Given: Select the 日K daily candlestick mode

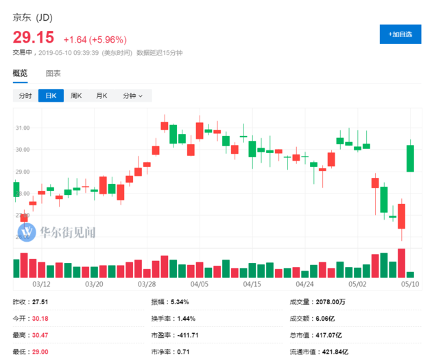Looking at the screenshot, I should pos(51,95).
